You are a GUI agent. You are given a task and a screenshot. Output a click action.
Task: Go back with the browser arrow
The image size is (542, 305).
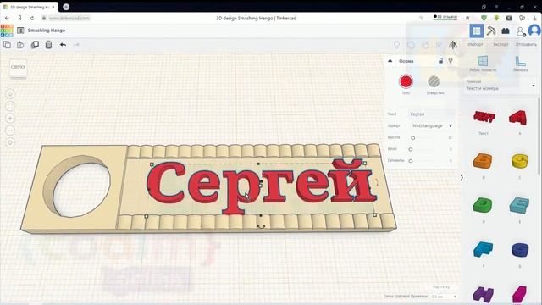(x=8, y=19)
